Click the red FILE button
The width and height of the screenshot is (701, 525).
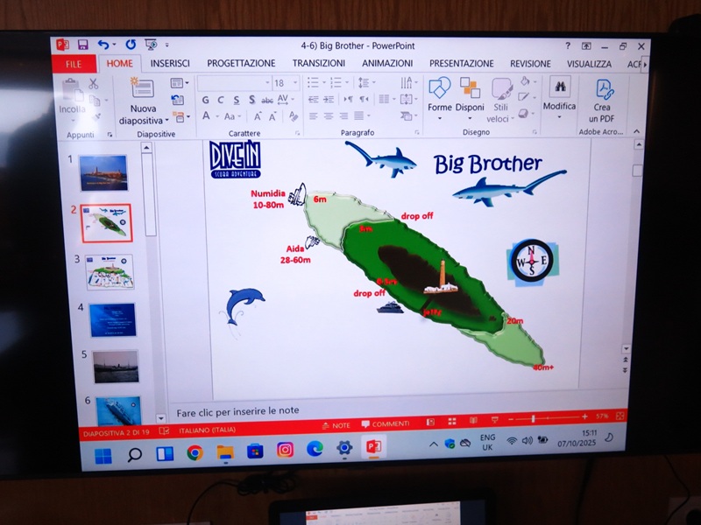point(74,64)
